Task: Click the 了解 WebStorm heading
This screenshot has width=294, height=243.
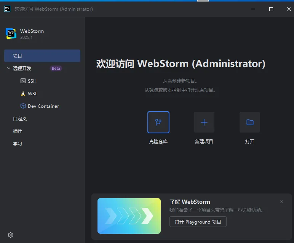Action: coord(190,202)
